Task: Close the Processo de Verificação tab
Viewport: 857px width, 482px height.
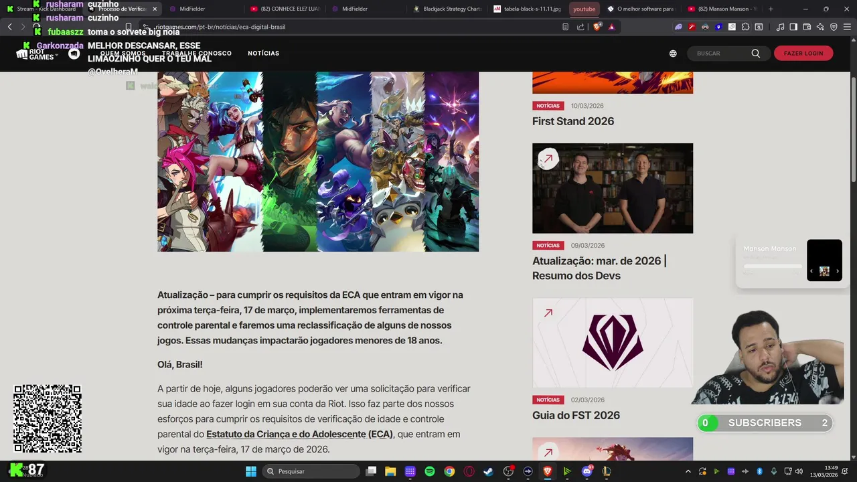Action: click(x=155, y=9)
